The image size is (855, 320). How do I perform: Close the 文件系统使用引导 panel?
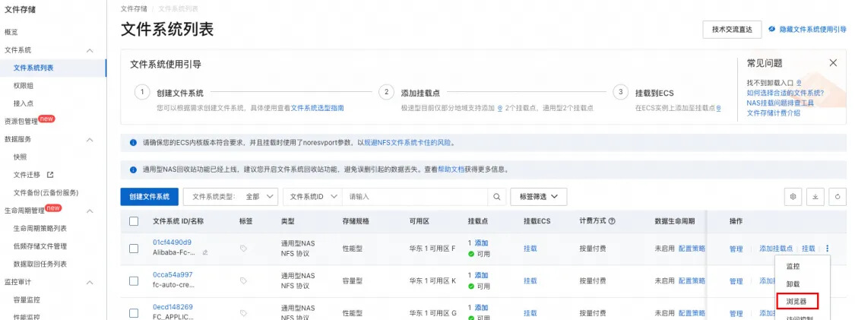(x=833, y=62)
